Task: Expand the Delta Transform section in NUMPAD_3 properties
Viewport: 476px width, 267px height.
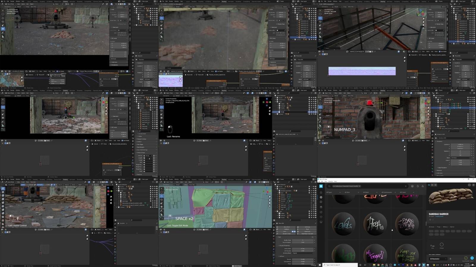Action: point(442,168)
